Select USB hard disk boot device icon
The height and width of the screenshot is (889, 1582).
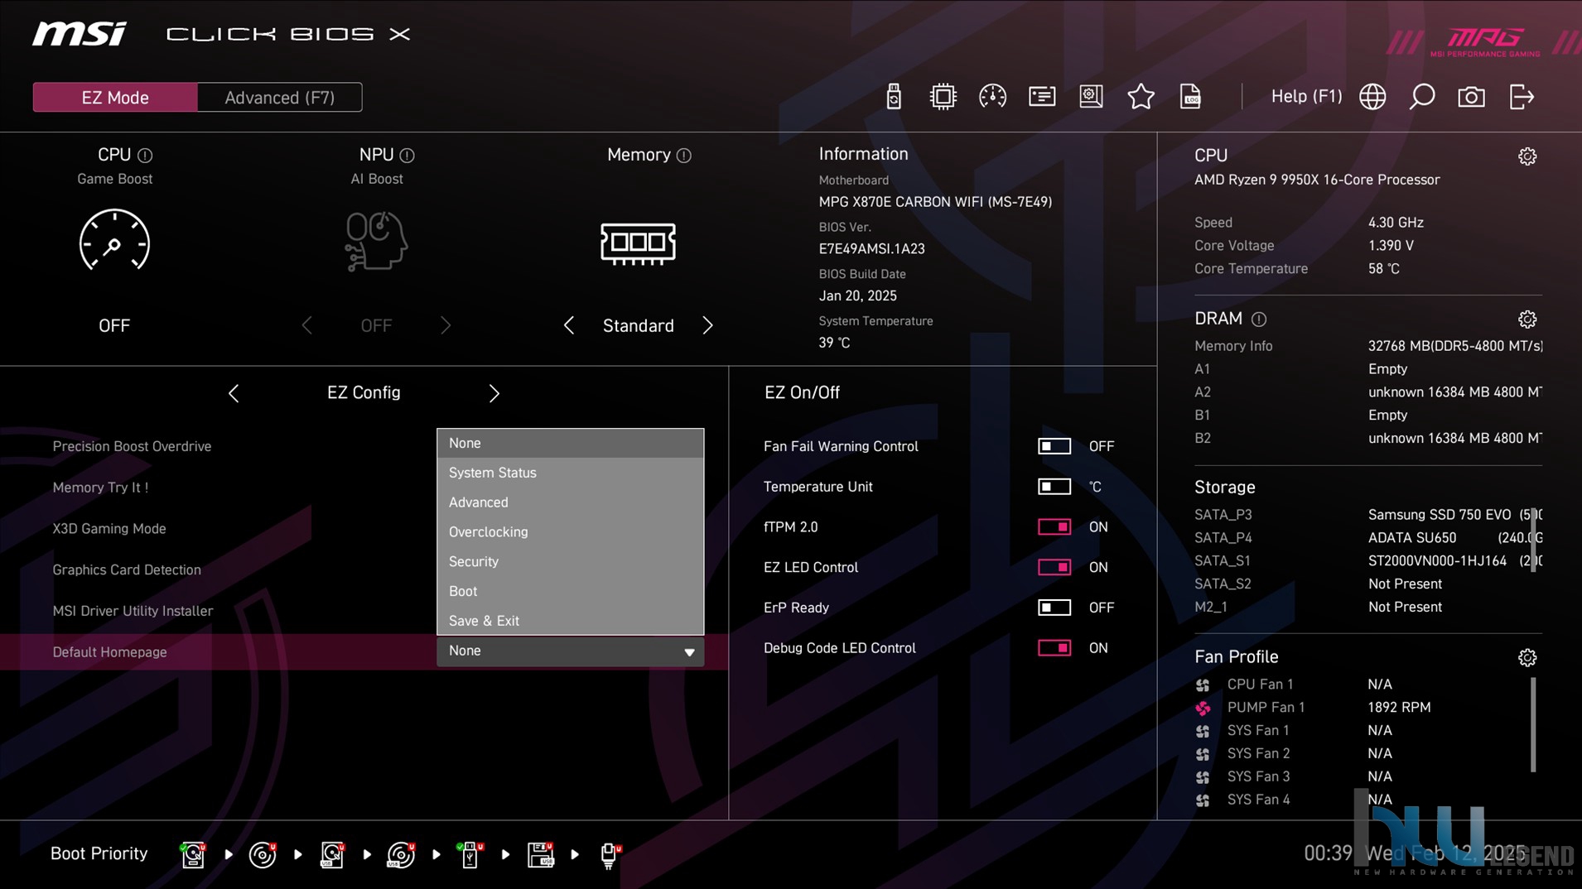point(332,854)
